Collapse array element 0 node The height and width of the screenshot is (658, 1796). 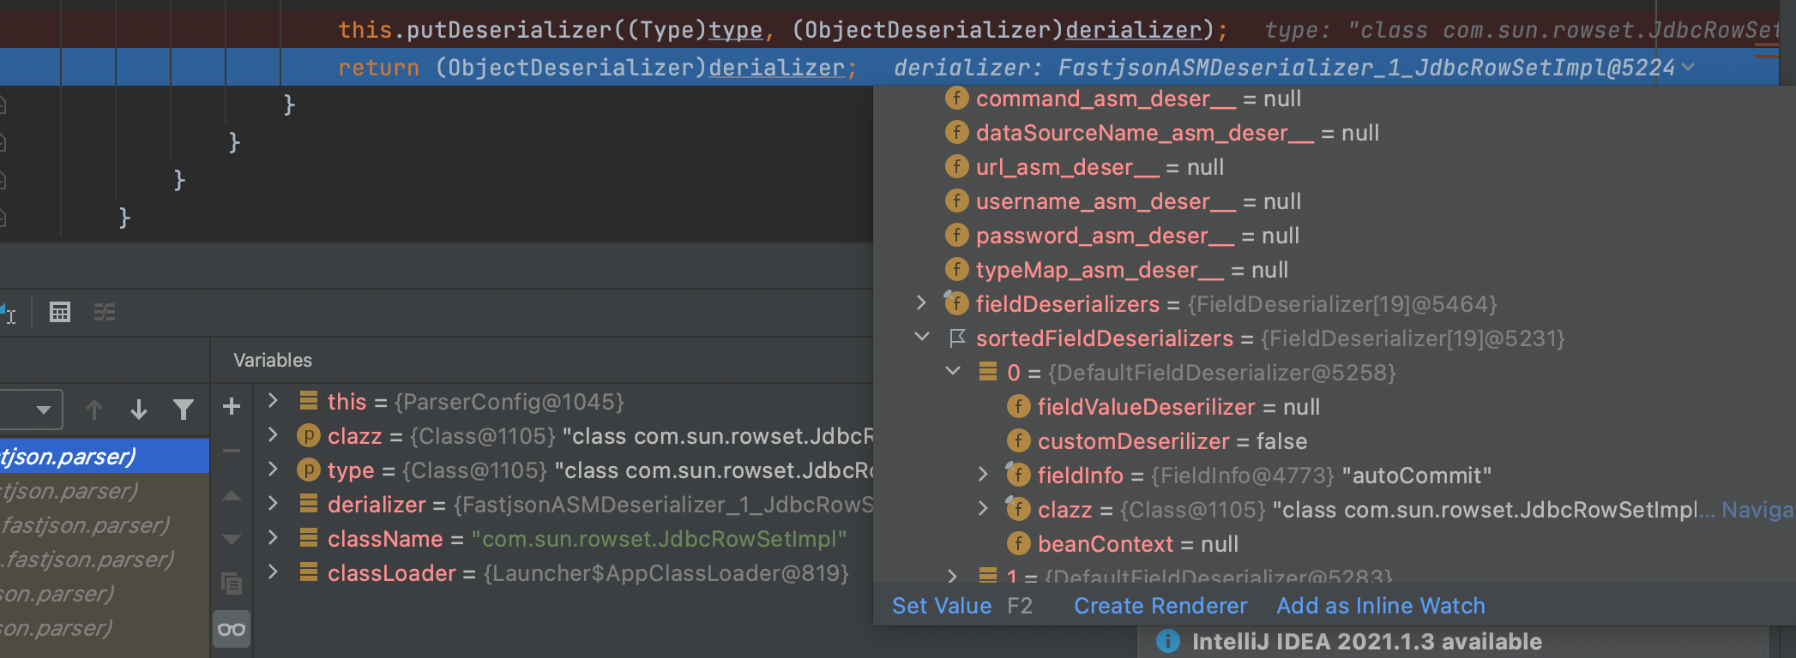pyautogui.click(x=953, y=371)
